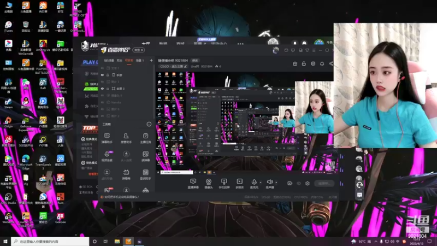Mute the 麦克风 microphone
Screen dimensions: 437x246
[254, 184]
